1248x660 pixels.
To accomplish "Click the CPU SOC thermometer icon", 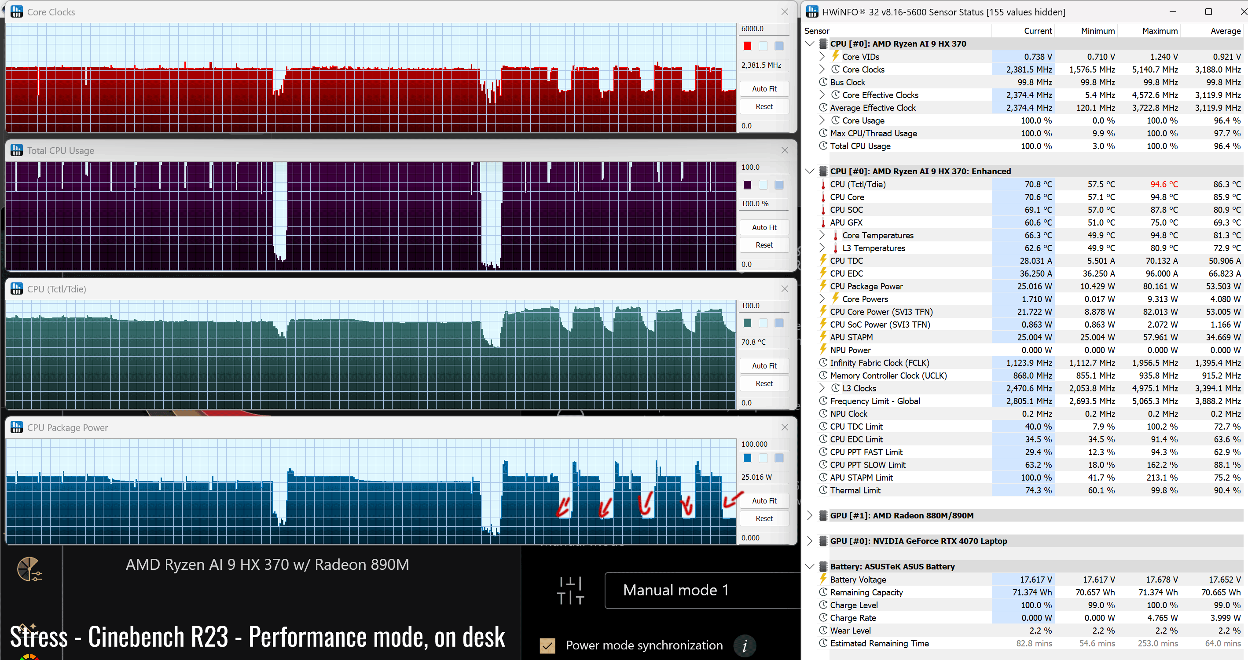I will pos(822,210).
